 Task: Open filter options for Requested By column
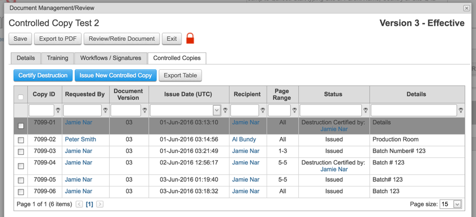(105, 110)
